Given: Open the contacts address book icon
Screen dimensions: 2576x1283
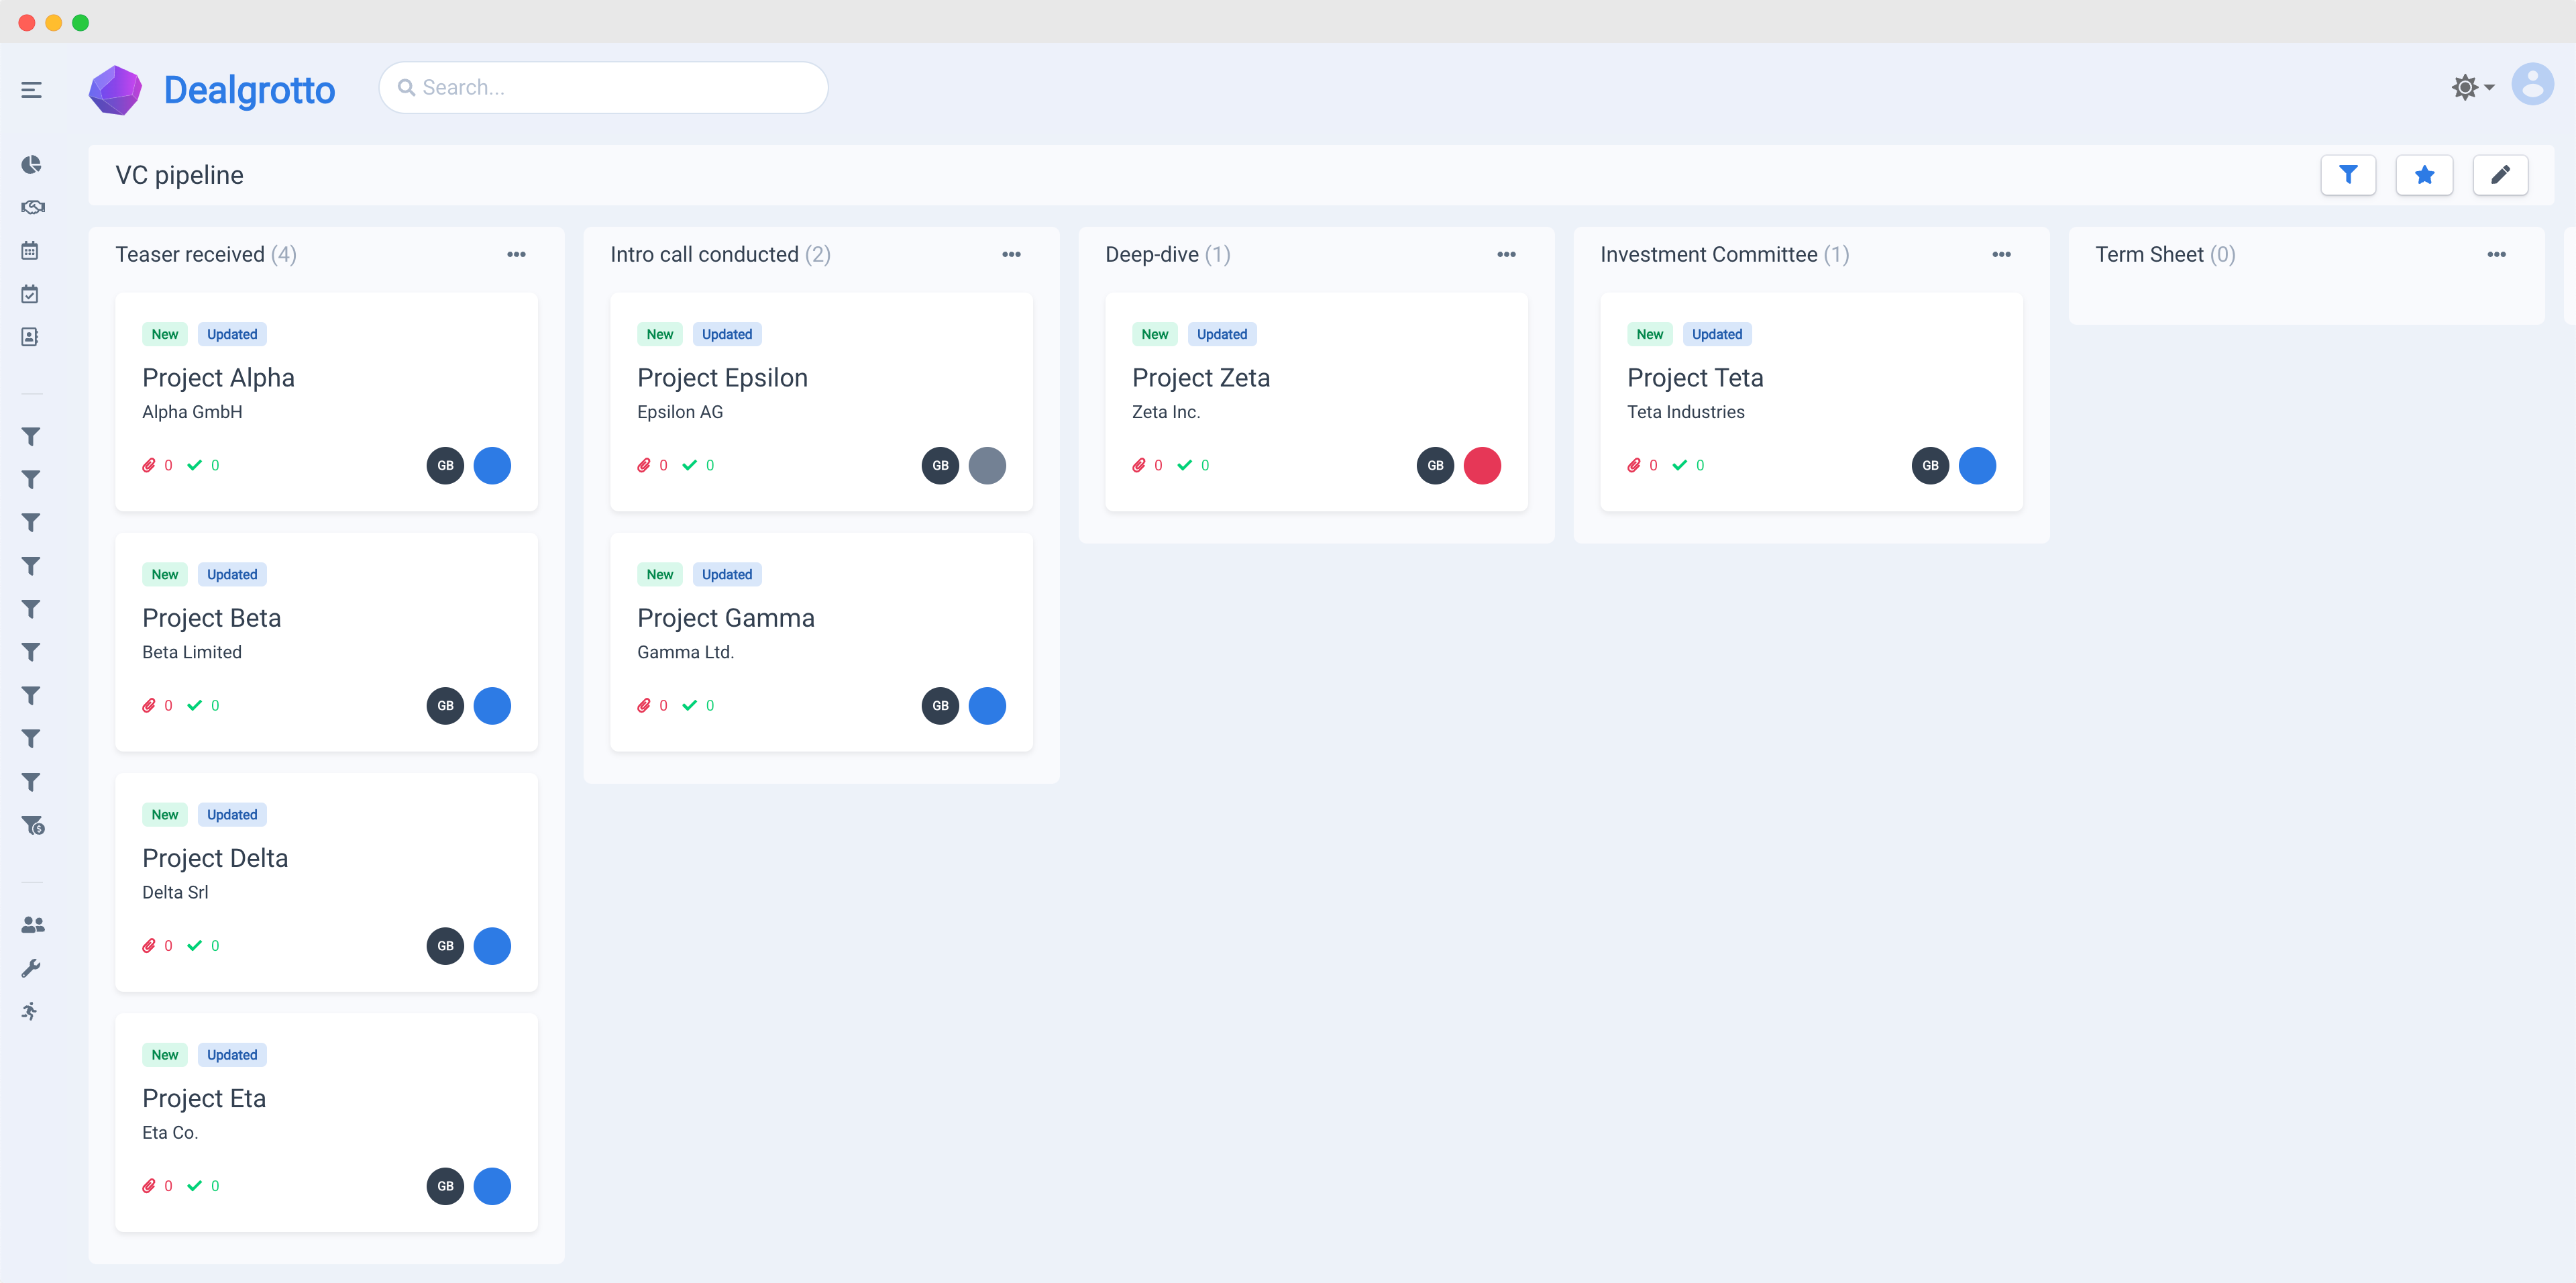Looking at the screenshot, I should click(30, 337).
